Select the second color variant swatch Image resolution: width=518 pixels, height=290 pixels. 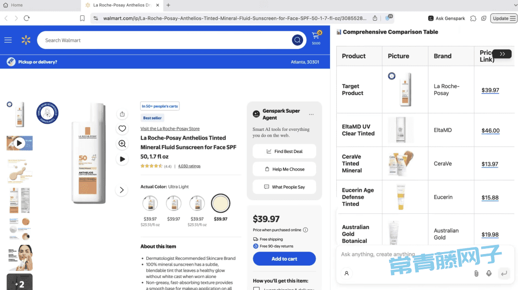pyautogui.click(x=174, y=203)
